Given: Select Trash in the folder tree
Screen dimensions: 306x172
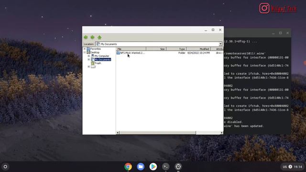Looking at the screenshot, I should coord(98,63).
